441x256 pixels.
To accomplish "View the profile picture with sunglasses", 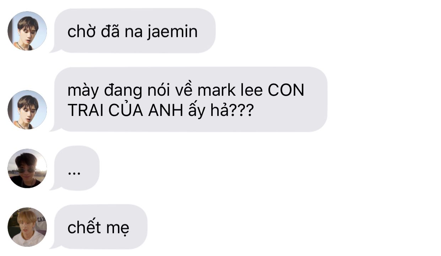I will (27, 168).
